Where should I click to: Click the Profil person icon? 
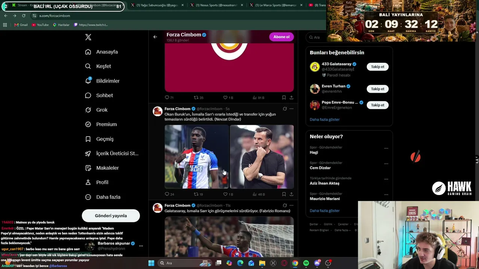(x=88, y=182)
